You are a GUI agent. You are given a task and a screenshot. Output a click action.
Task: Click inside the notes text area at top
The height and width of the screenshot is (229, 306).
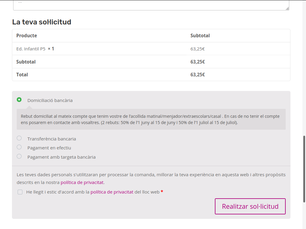(x=149, y=5)
